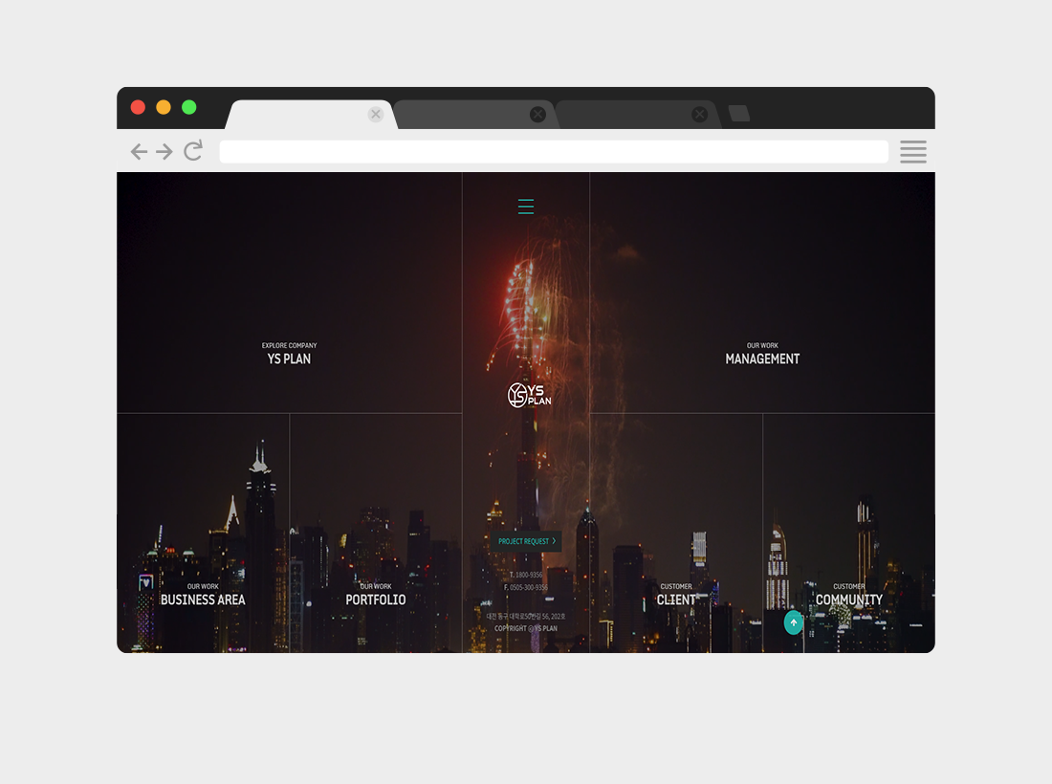This screenshot has height=784, width=1052.
Task: Click the YS PLAN logo in the center
Action: pos(529,395)
